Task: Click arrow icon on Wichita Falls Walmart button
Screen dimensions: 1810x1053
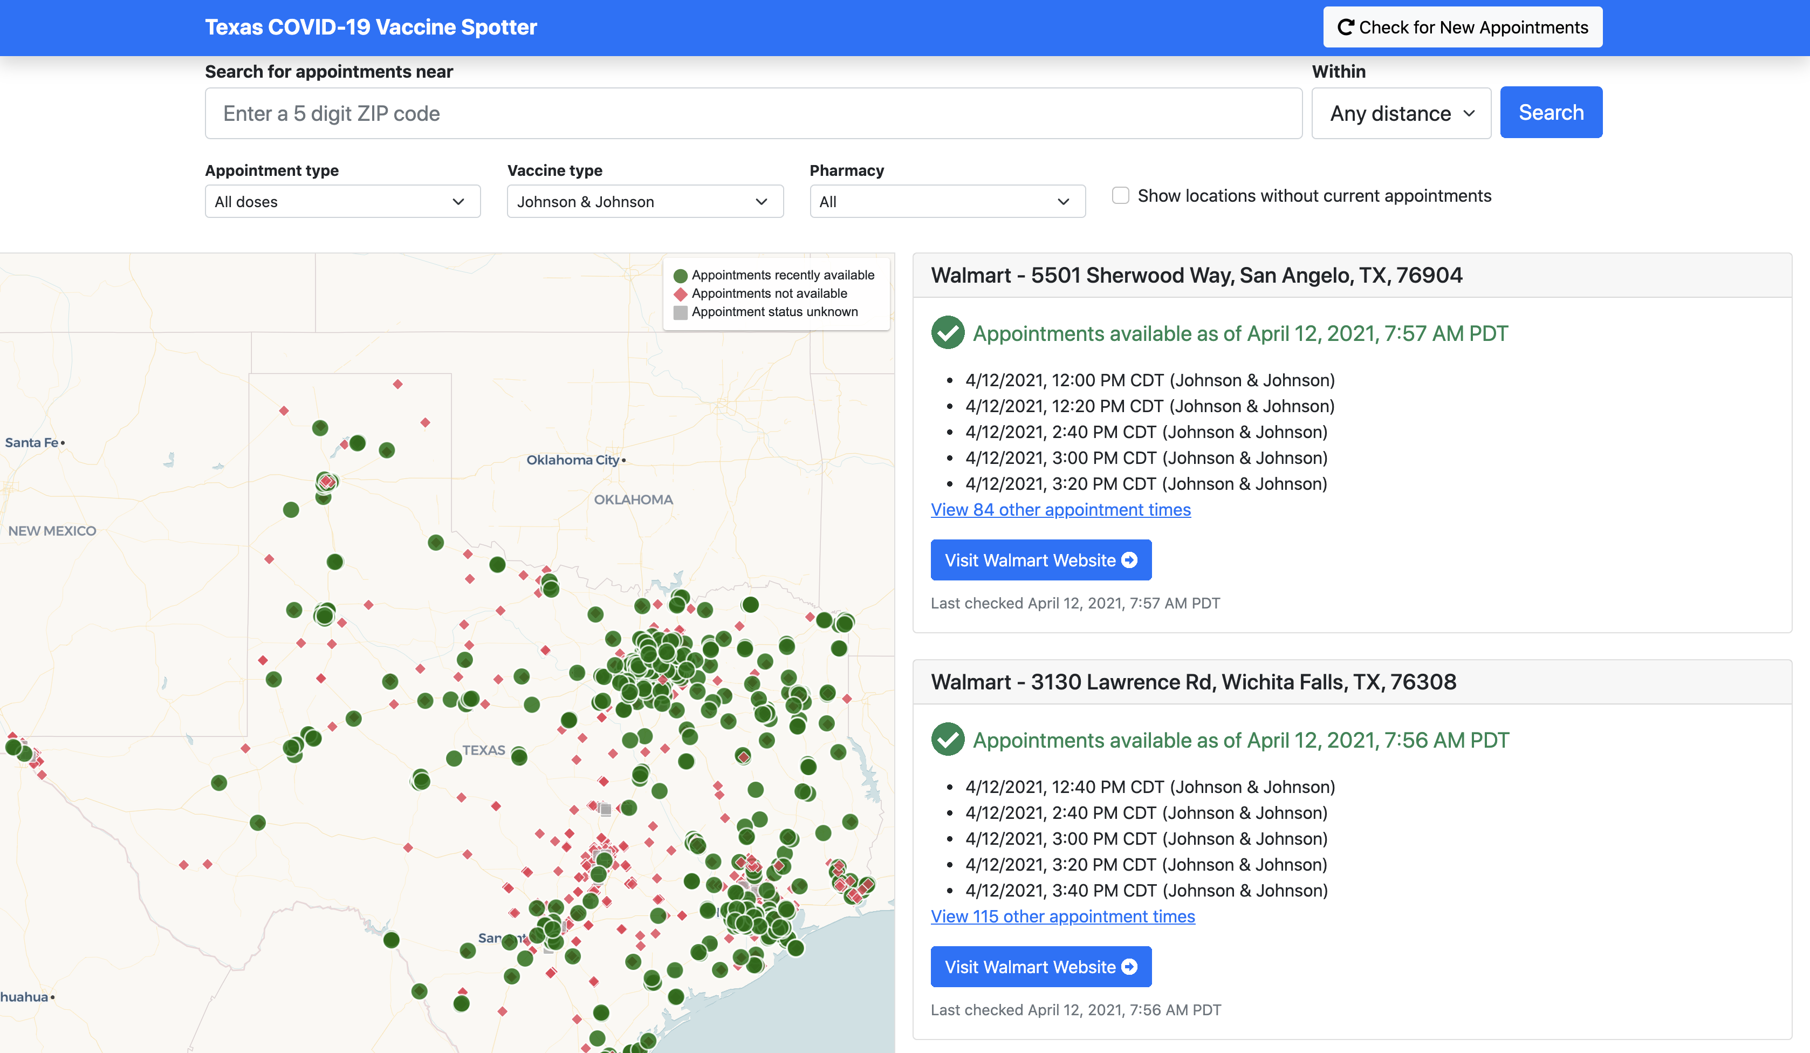Action: click(x=1130, y=967)
